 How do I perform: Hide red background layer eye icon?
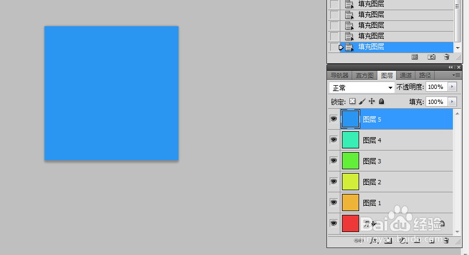(334, 223)
